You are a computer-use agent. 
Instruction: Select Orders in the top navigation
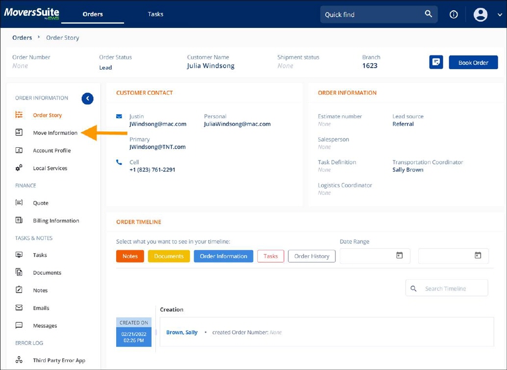pos(93,14)
